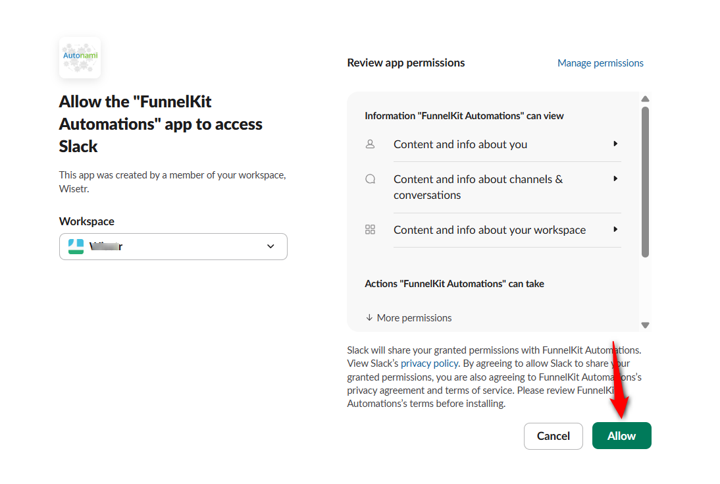
Task: Click the grid icon beside workspace info permission
Action: [x=370, y=229]
